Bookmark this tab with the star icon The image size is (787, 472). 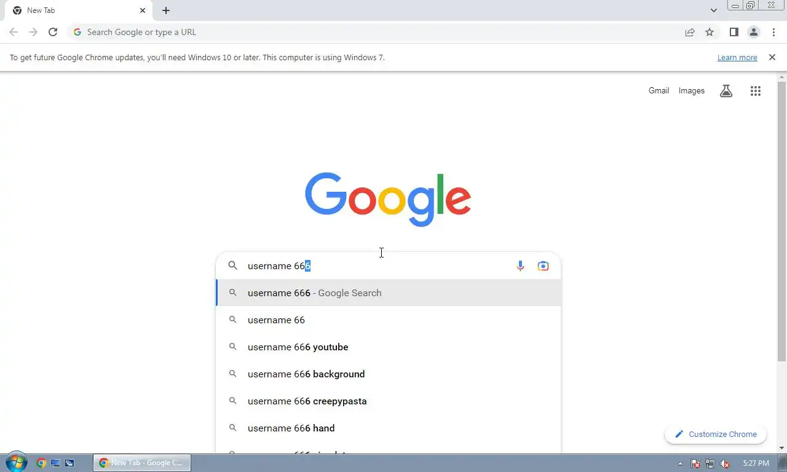click(710, 32)
